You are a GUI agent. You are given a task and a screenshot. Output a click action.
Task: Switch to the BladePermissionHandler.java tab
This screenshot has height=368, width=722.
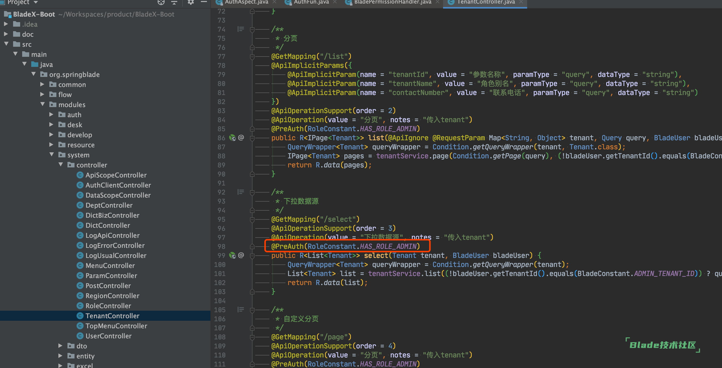393,2
